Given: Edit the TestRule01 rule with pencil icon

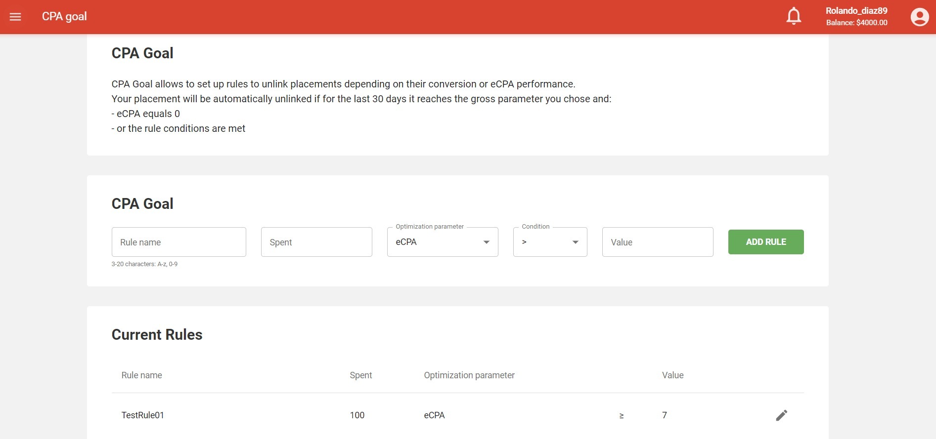Looking at the screenshot, I should click(x=781, y=415).
